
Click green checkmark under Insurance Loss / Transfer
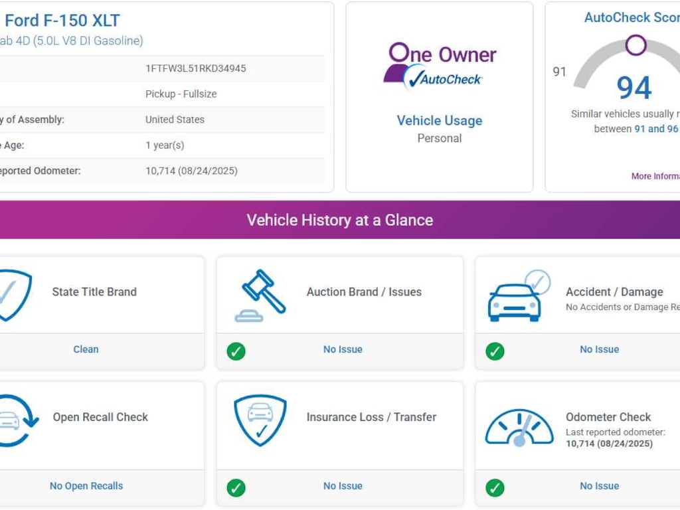[x=236, y=487]
